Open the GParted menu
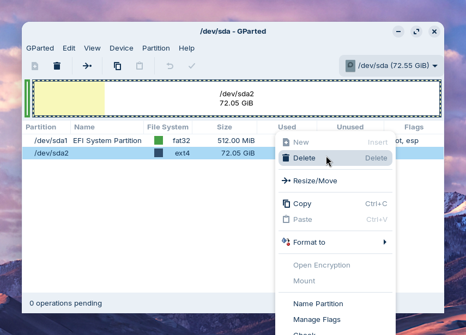This screenshot has height=335, width=466. click(x=40, y=48)
